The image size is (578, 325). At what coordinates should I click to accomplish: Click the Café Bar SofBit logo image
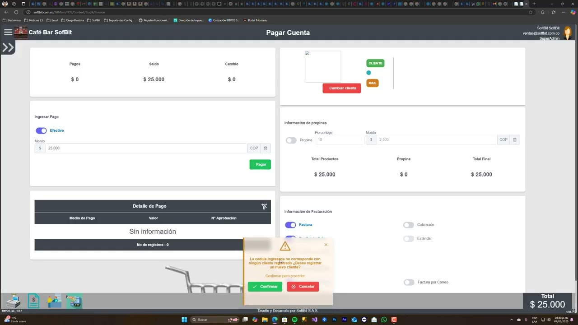(x=21, y=32)
